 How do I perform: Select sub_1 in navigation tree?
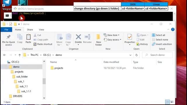[x=21, y=81]
